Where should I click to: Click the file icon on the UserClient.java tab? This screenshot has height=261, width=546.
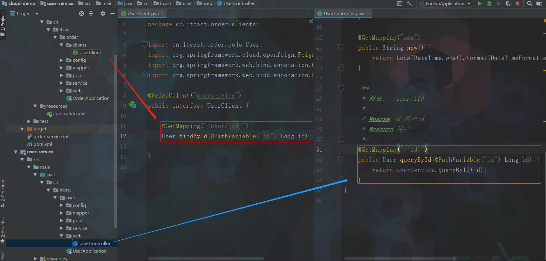click(123, 14)
